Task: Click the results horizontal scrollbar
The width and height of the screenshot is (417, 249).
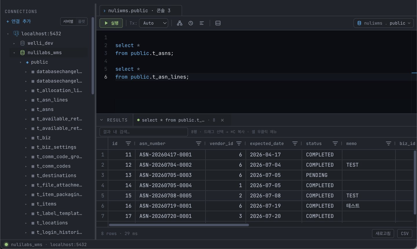Action: point(179,225)
